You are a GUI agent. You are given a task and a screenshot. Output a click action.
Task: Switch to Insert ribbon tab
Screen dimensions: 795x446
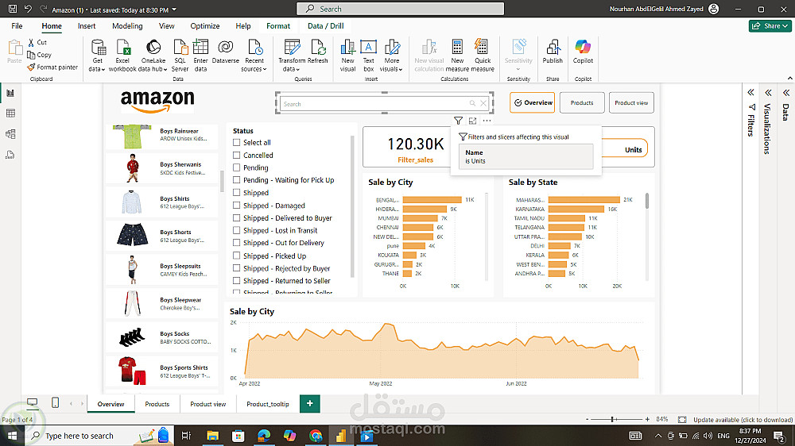[x=87, y=26]
